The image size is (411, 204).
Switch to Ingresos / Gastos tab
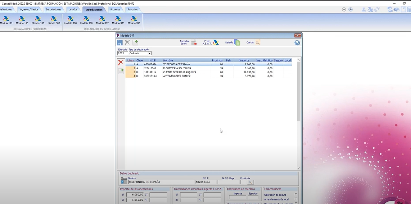(29, 9)
